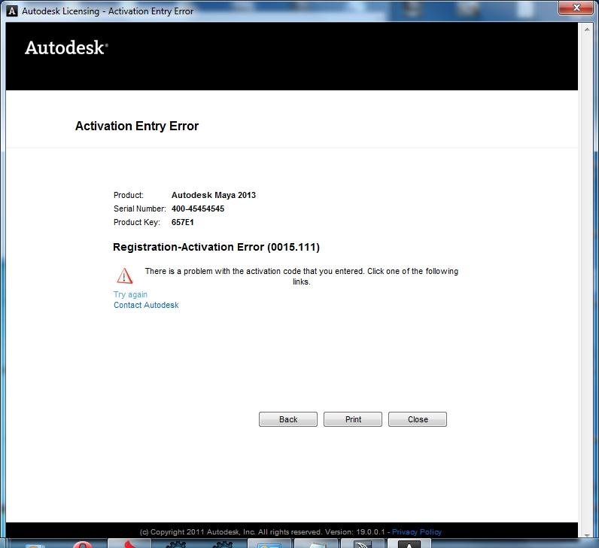Screen dimensions: 599x548
Task: Close the Autodesk Licensing window with X
Action: [576, 8]
